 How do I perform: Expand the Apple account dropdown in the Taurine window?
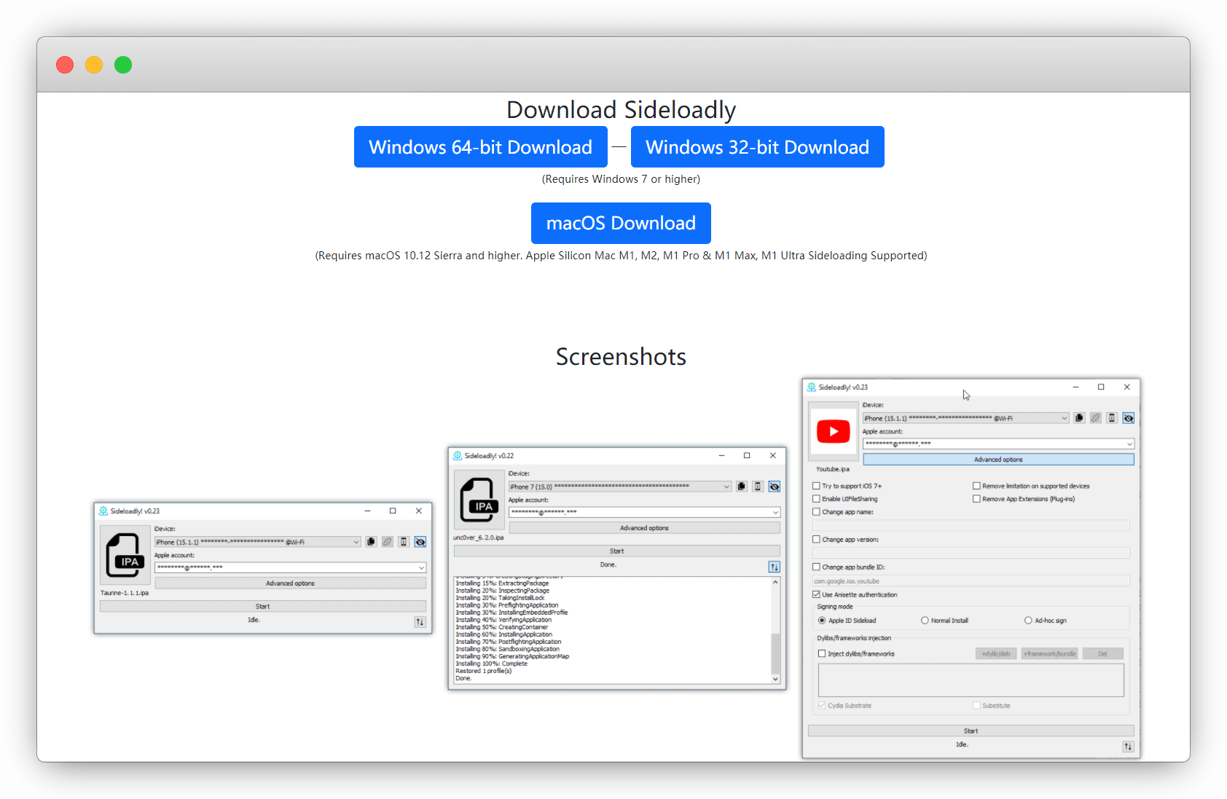[421, 567]
